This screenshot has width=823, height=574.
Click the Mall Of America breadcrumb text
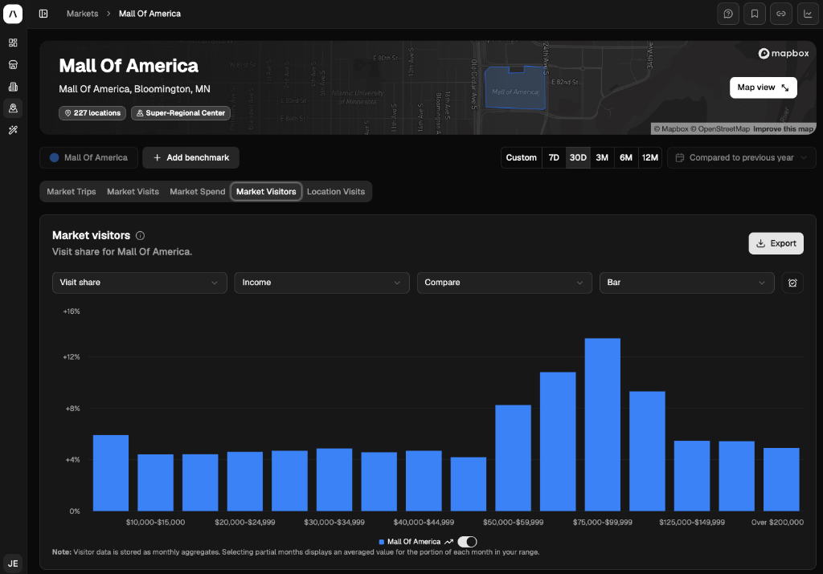(149, 14)
